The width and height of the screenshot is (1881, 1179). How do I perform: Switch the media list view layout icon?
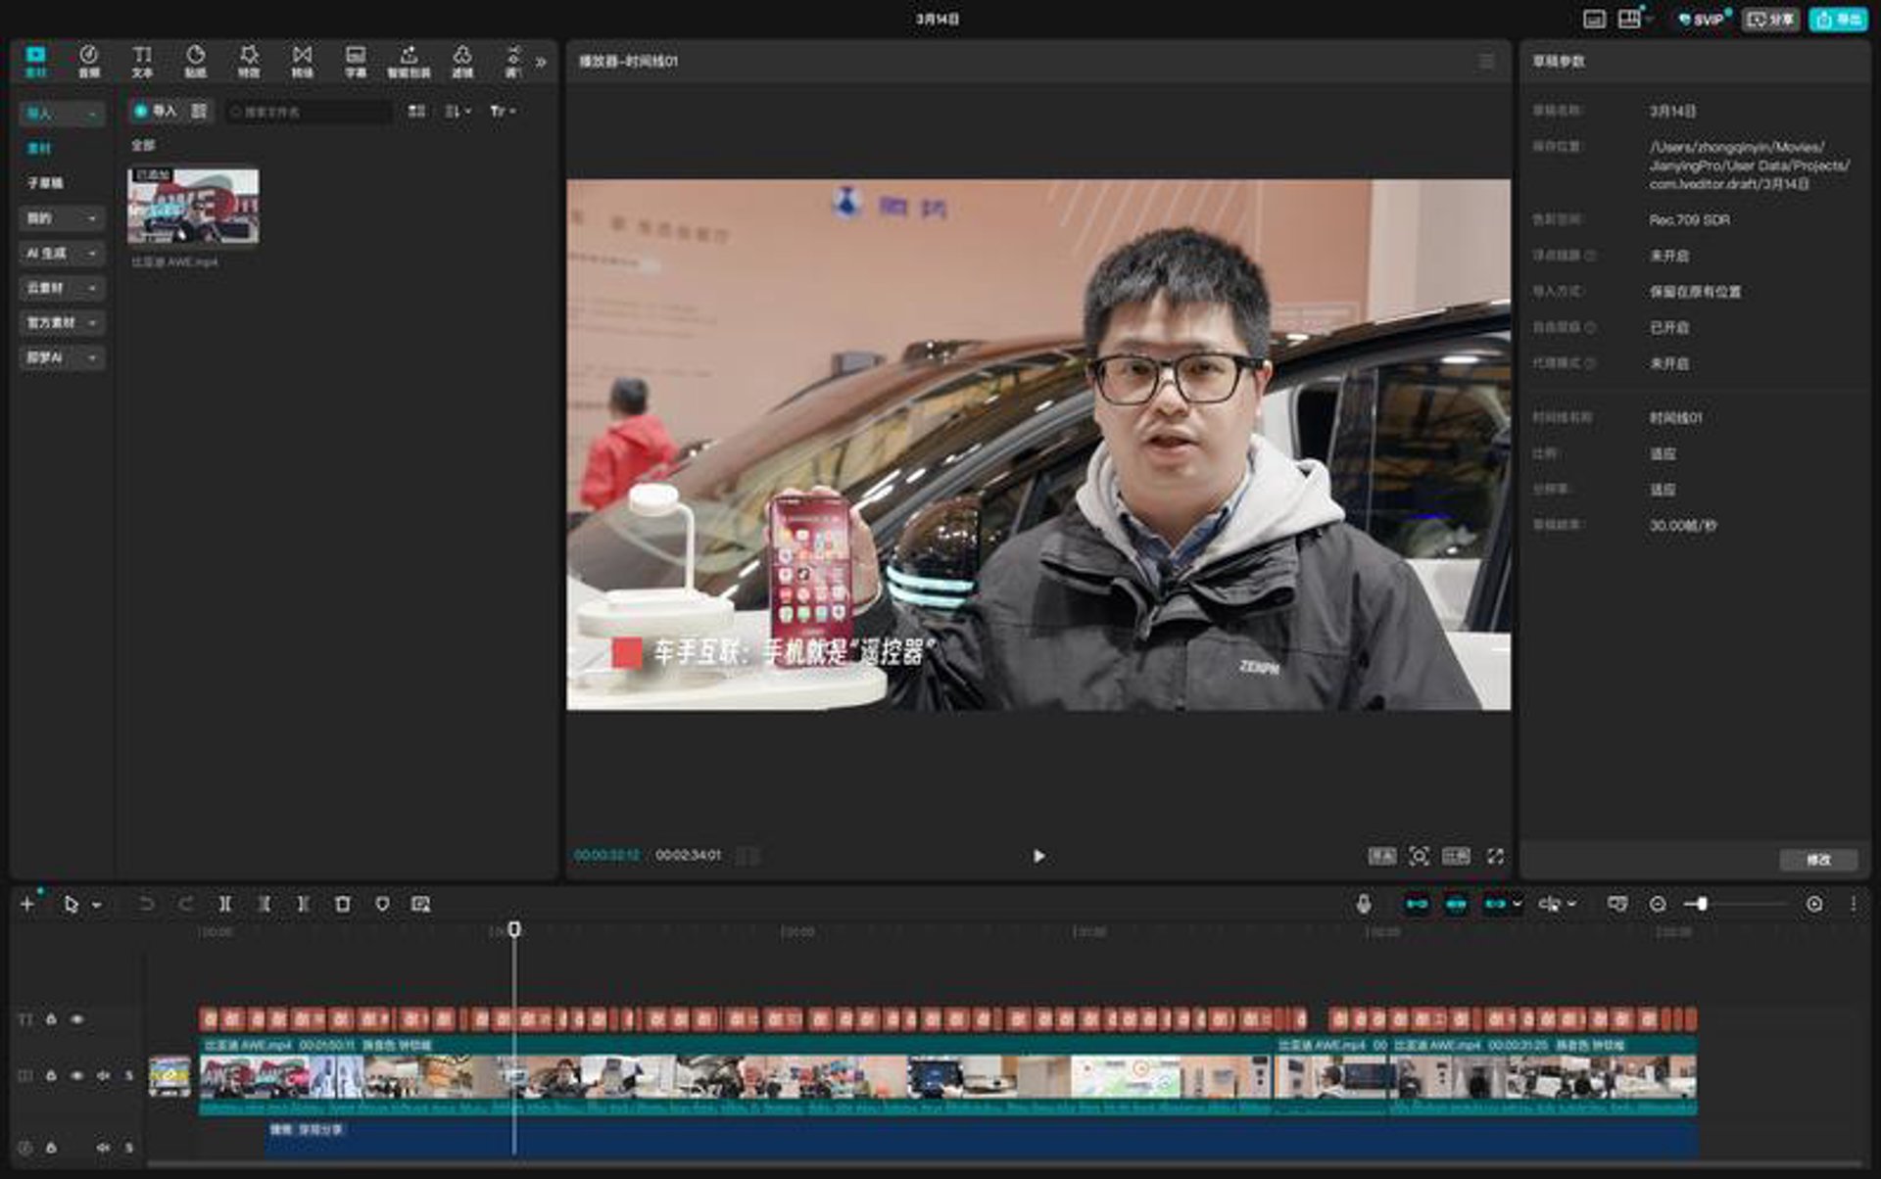(416, 111)
